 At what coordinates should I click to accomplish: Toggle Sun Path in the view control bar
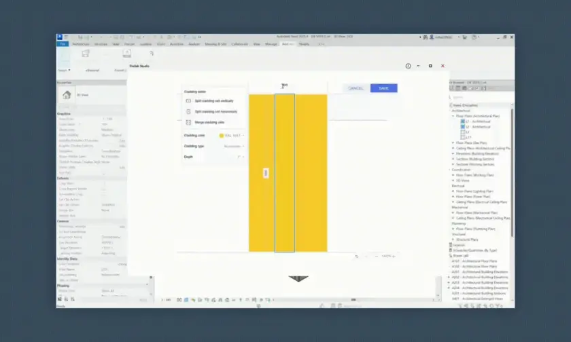pos(193,300)
